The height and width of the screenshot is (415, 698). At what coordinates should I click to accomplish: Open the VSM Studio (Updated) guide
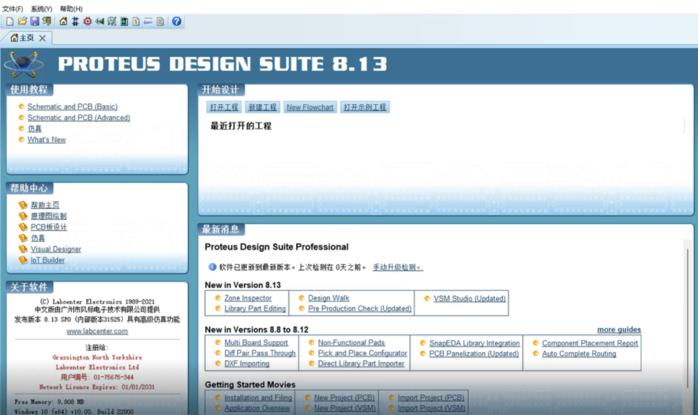pyautogui.click(x=470, y=299)
